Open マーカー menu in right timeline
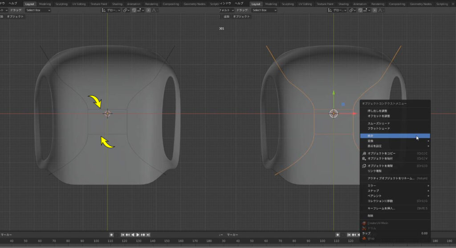456x248 pixels. click(x=232, y=235)
